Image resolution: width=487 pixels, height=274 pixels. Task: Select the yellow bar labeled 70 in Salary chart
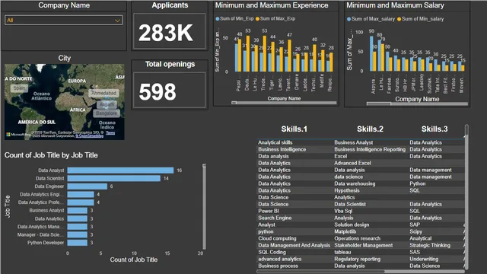383,58
